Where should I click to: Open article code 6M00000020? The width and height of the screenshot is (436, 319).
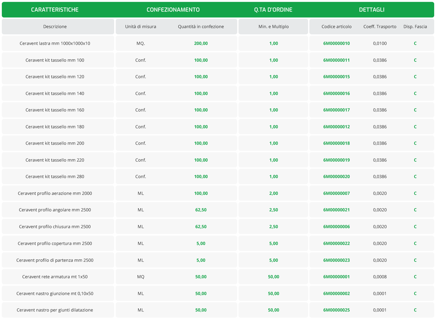tap(337, 176)
